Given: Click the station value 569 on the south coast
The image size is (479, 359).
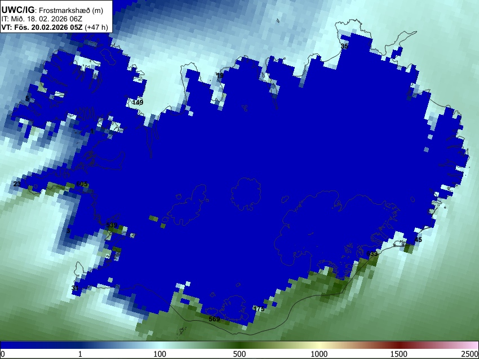Looking at the screenshot, I should [x=214, y=319].
